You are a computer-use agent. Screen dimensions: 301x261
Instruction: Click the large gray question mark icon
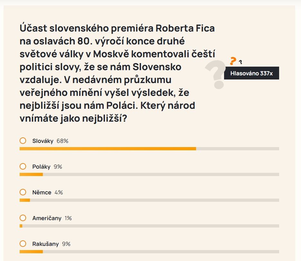click(216, 74)
